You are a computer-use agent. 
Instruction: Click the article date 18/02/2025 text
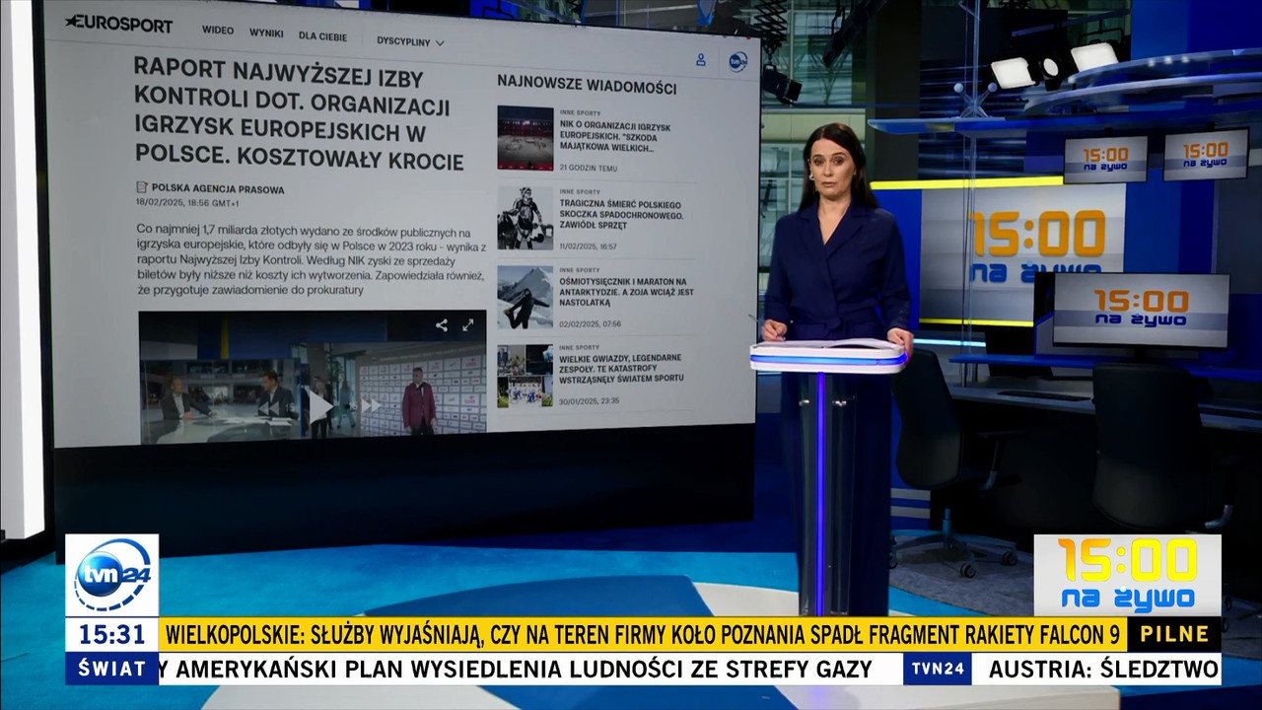187,203
